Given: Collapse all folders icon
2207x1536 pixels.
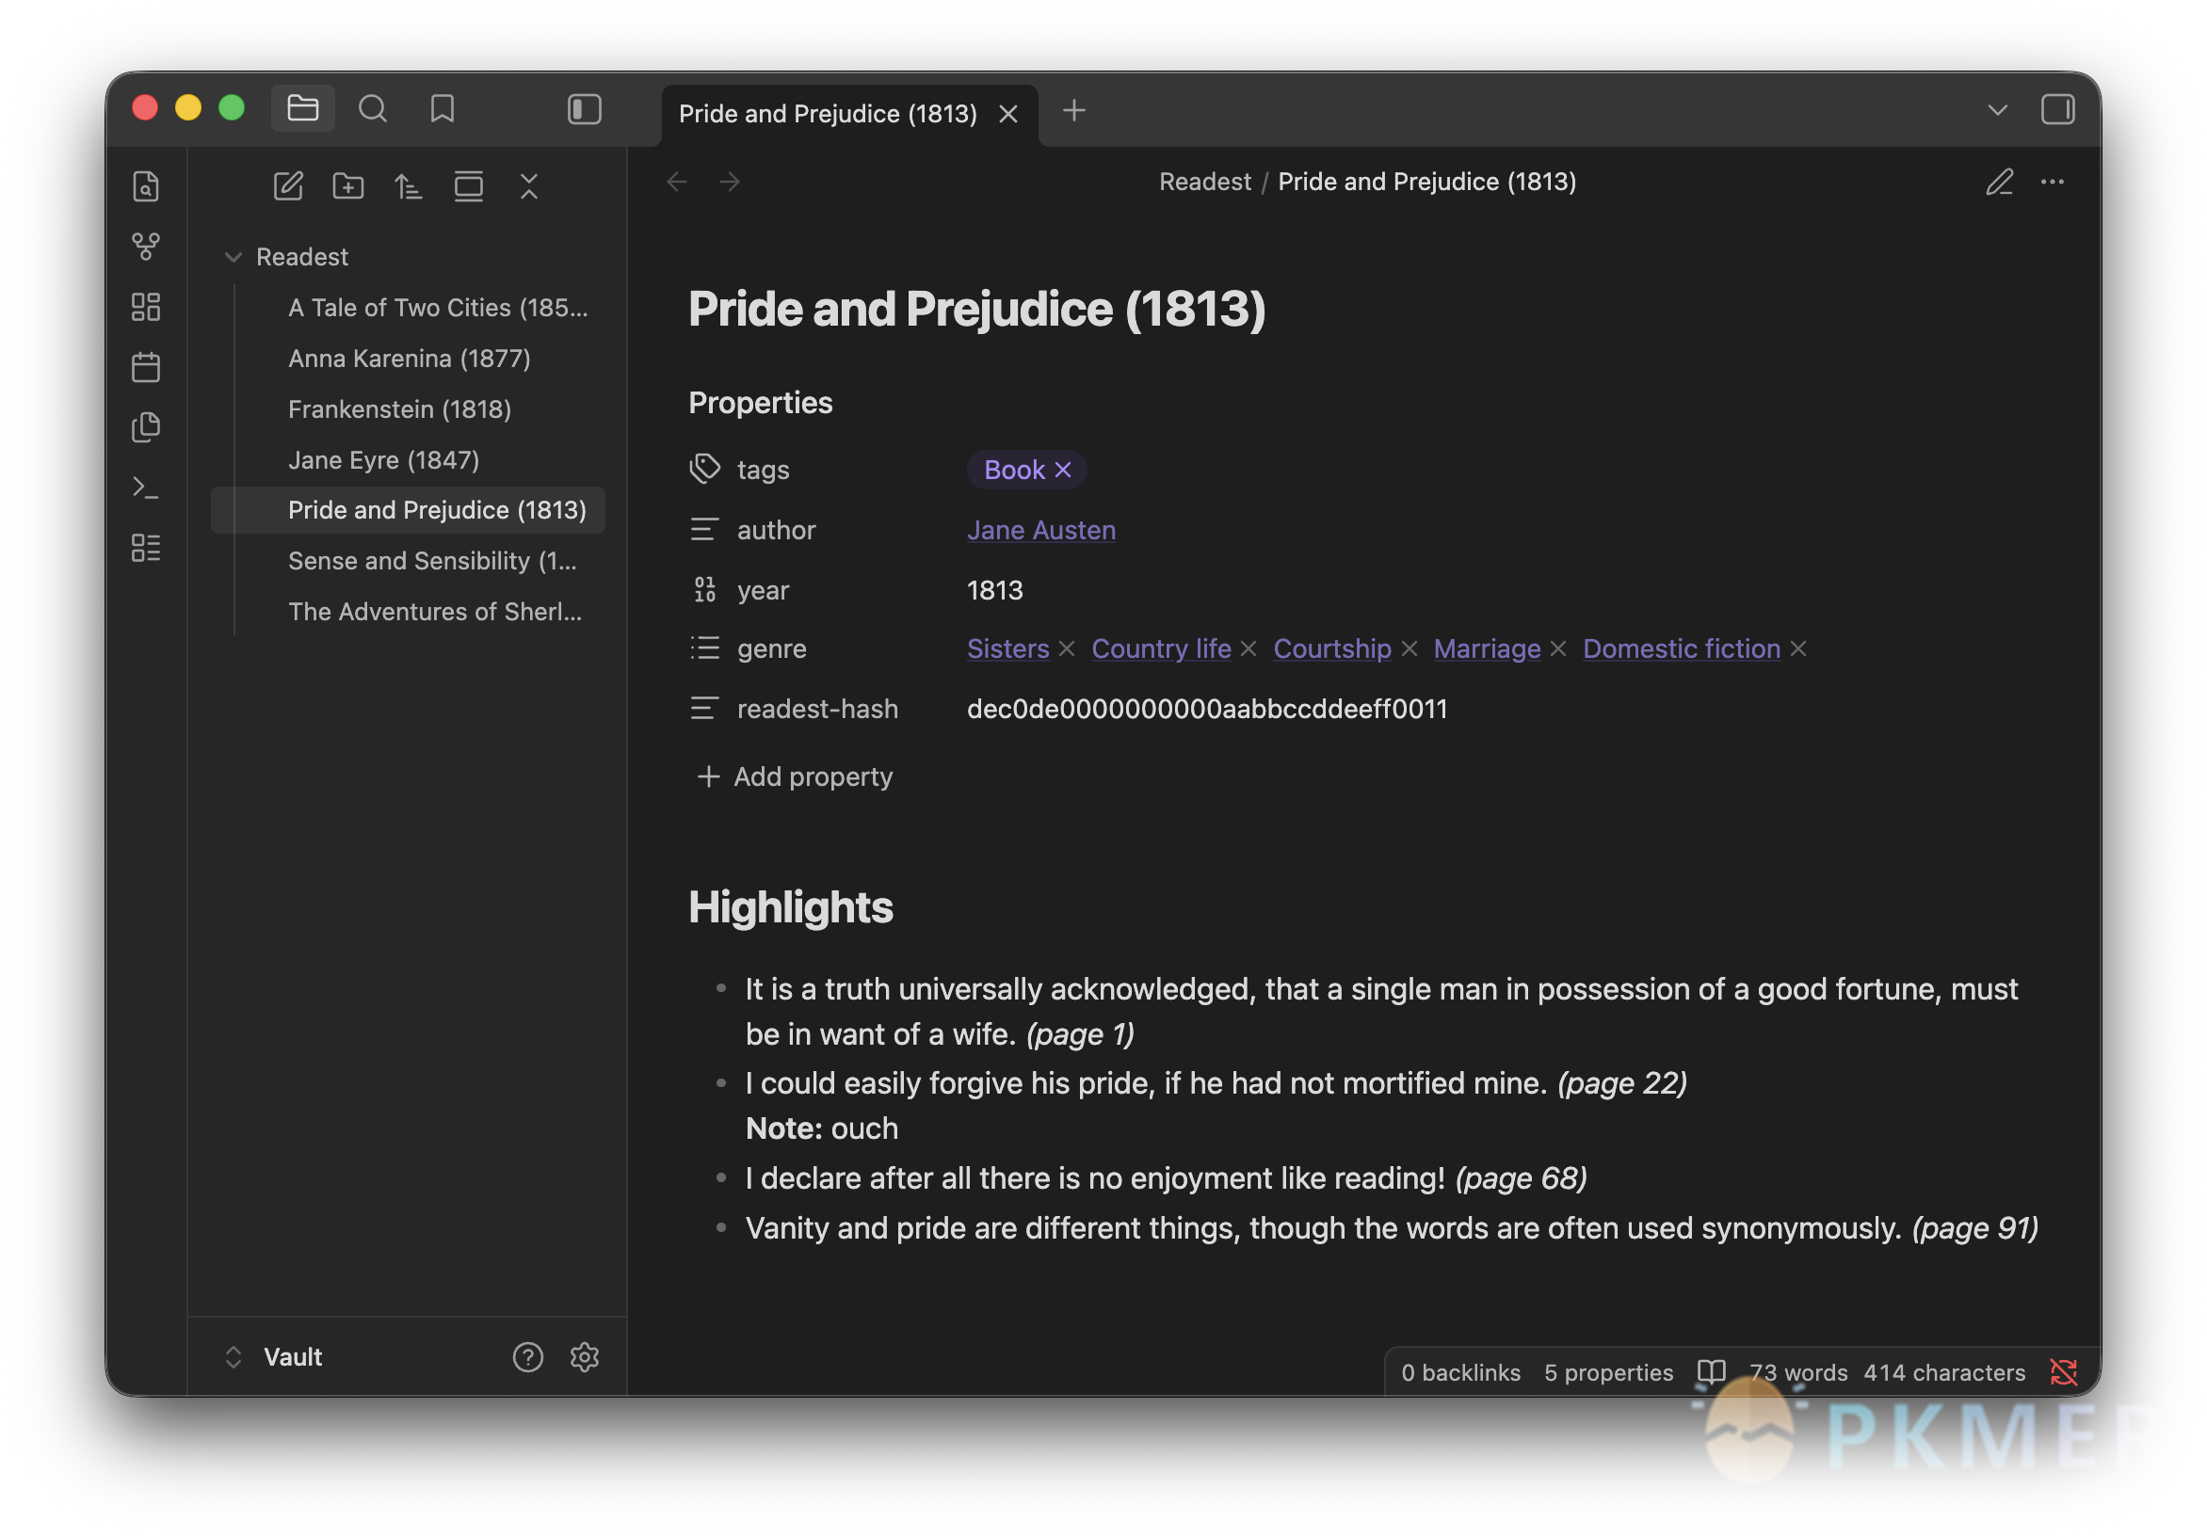Looking at the screenshot, I should pos(528,185).
